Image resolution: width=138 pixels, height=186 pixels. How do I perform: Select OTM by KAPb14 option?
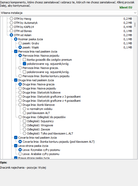pyautogui.click(x=11, y=27)
